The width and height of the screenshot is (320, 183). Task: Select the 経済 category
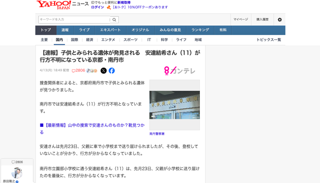90,40
